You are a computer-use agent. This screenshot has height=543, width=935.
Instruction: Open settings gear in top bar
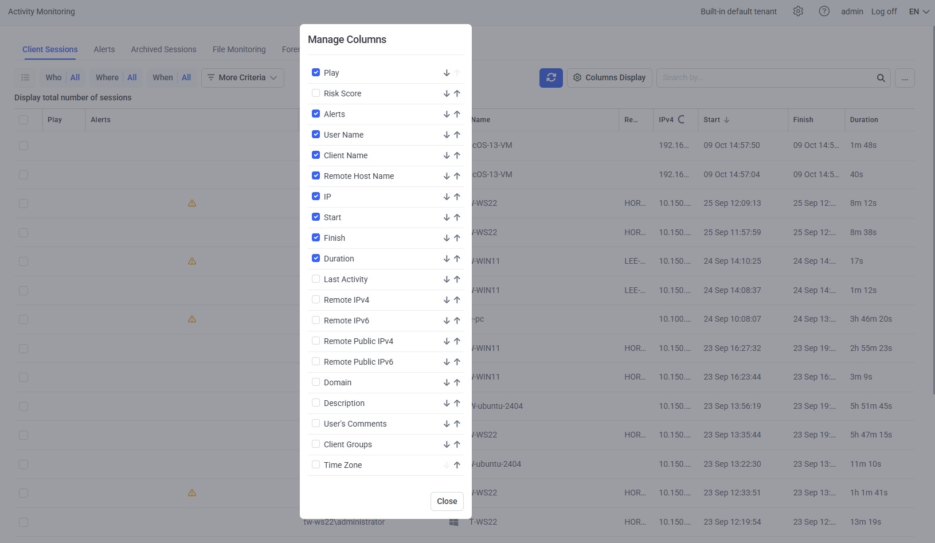point(798,11)
